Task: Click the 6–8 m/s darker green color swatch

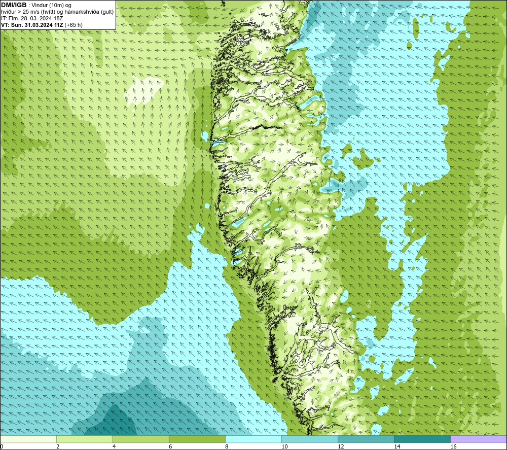Action: [x=197, y=439]
